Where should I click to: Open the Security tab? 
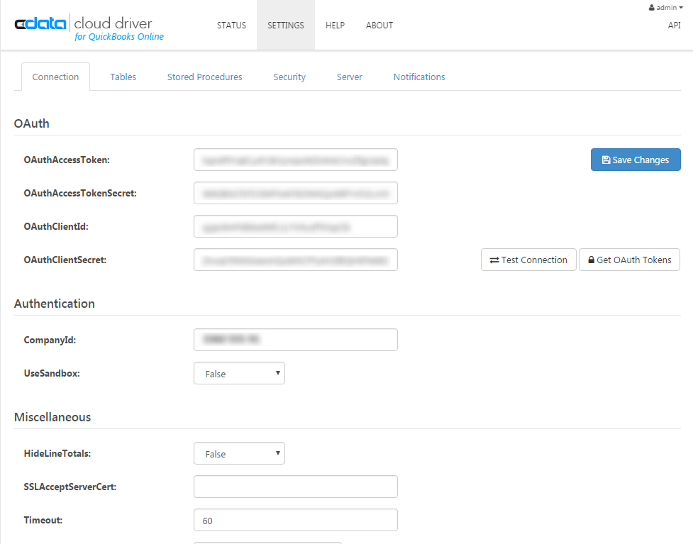tap(289, 77)
